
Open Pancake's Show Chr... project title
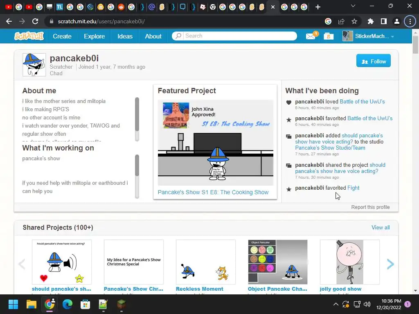tap(133, 289)
